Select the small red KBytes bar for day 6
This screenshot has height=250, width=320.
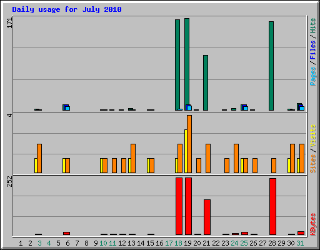[66, 233]
